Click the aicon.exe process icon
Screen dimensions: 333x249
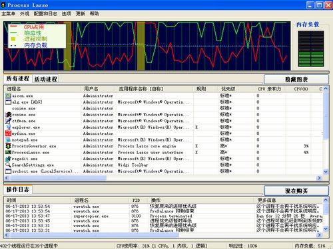tap(8, 96)
